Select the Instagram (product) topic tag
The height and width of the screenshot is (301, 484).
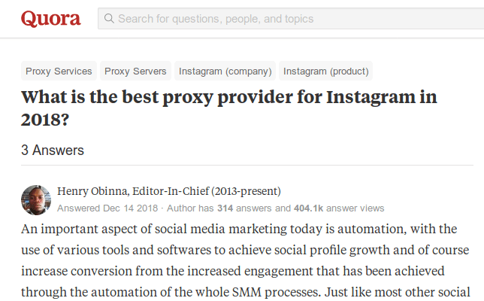pyautogui.click(x=325, y=71)
